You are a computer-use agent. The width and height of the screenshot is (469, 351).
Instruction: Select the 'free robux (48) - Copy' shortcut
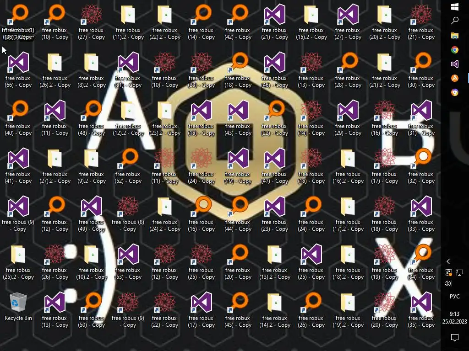(92, 118)
